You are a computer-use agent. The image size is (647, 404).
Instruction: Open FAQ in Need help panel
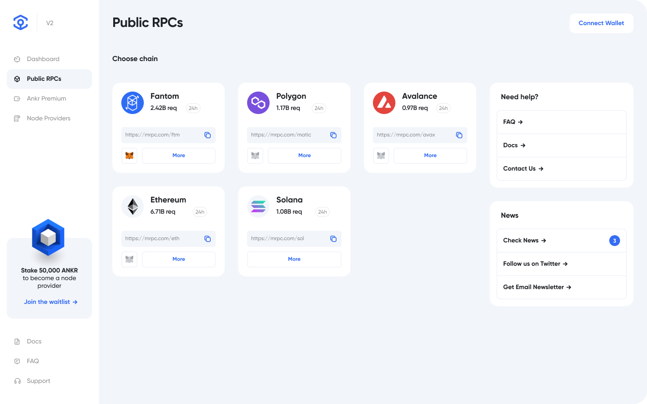(x=562, y=122)
